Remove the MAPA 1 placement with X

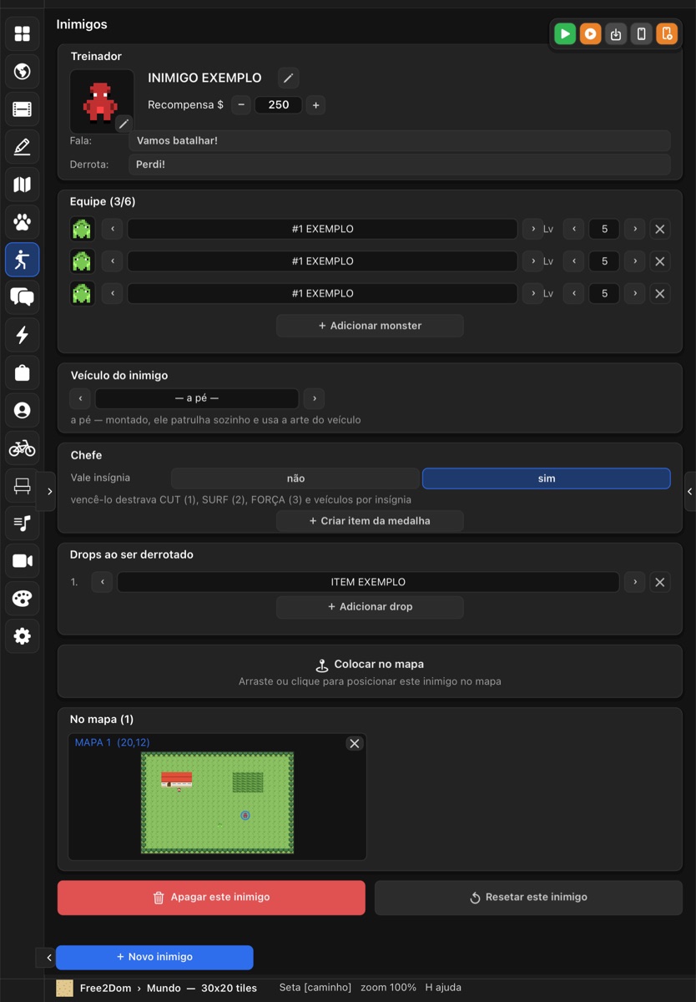[355, 743]
